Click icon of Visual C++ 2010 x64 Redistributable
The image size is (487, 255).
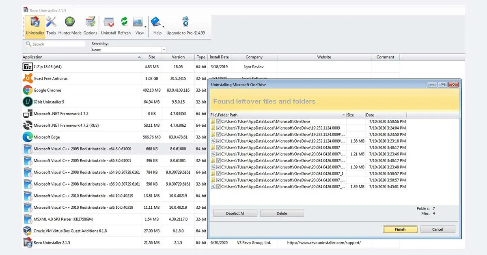point(28,196)
